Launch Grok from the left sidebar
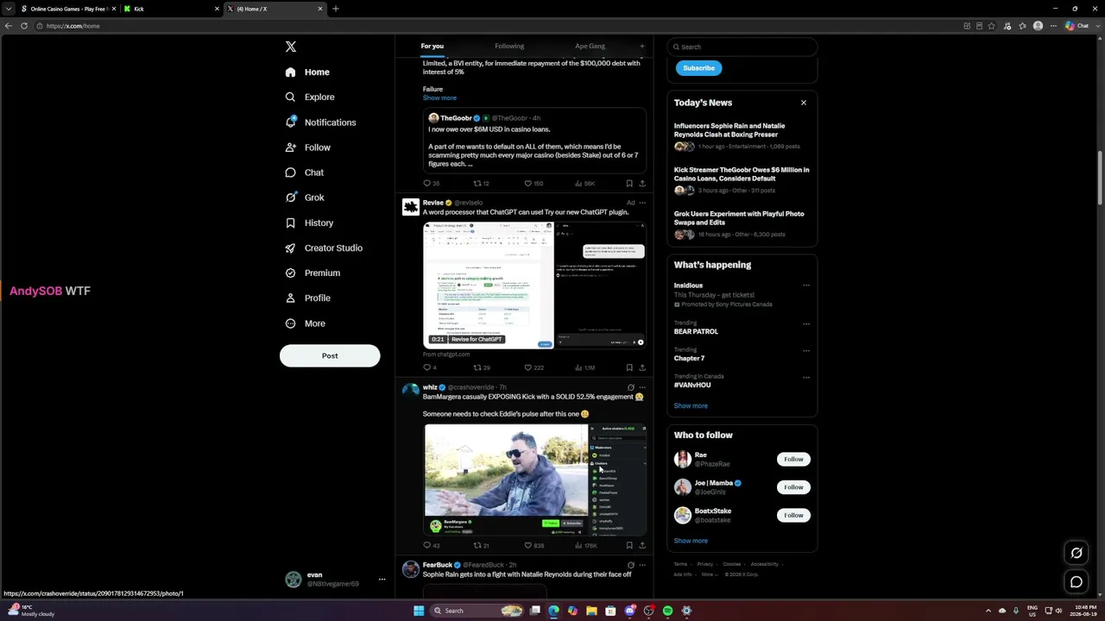Screen dimensions: 1105x621 [x=305, y=198]
